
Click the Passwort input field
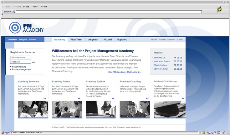(21, 62)
